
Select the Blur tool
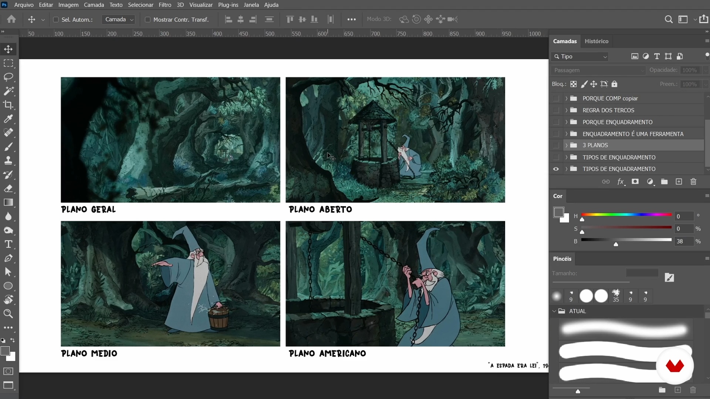point(8,216)
